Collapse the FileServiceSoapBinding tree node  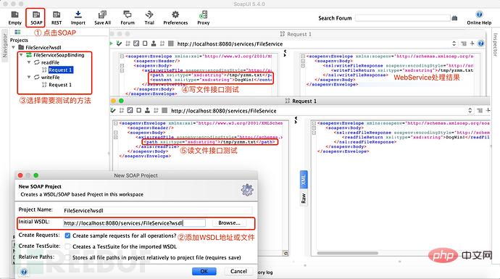[x=21, y=55]
